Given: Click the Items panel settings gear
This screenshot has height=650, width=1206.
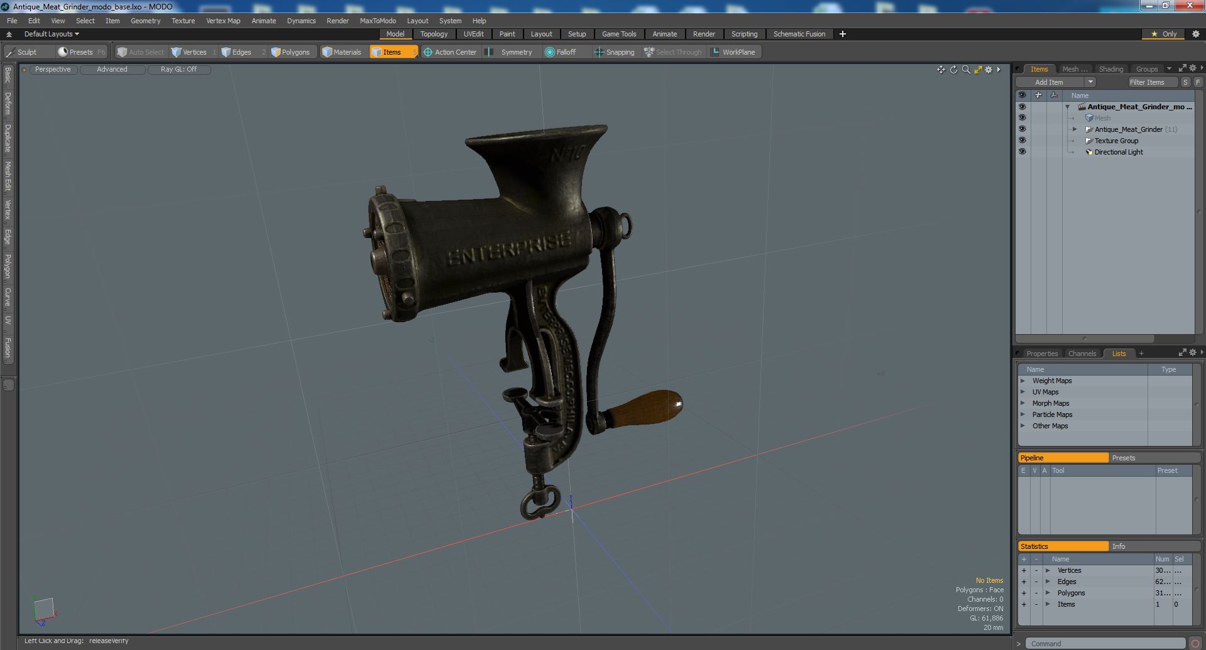Looking at the screenshot, I should tap(1193, 68).
